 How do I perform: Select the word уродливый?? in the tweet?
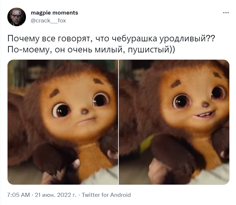point(187,39)
